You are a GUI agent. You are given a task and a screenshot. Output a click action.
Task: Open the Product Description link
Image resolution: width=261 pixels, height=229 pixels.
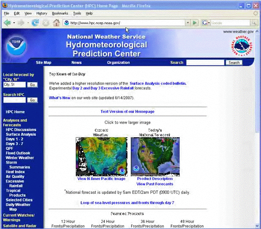click(155, 179)
